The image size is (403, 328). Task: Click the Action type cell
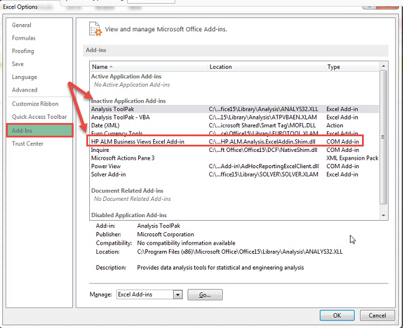tap(335, 125)
